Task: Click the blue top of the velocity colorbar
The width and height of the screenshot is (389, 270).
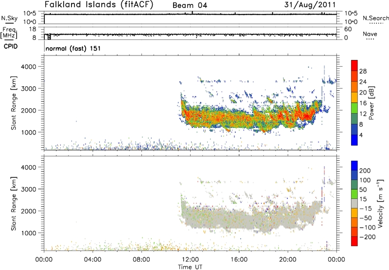Action: (354, 166)
